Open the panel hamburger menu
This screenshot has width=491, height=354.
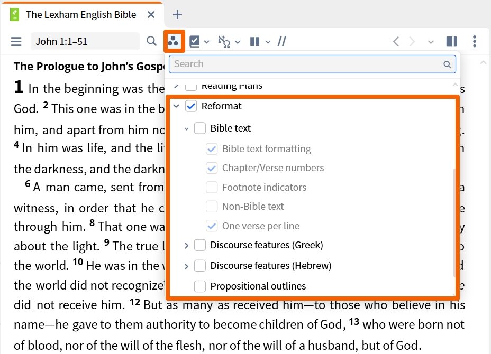pos(16,41)
